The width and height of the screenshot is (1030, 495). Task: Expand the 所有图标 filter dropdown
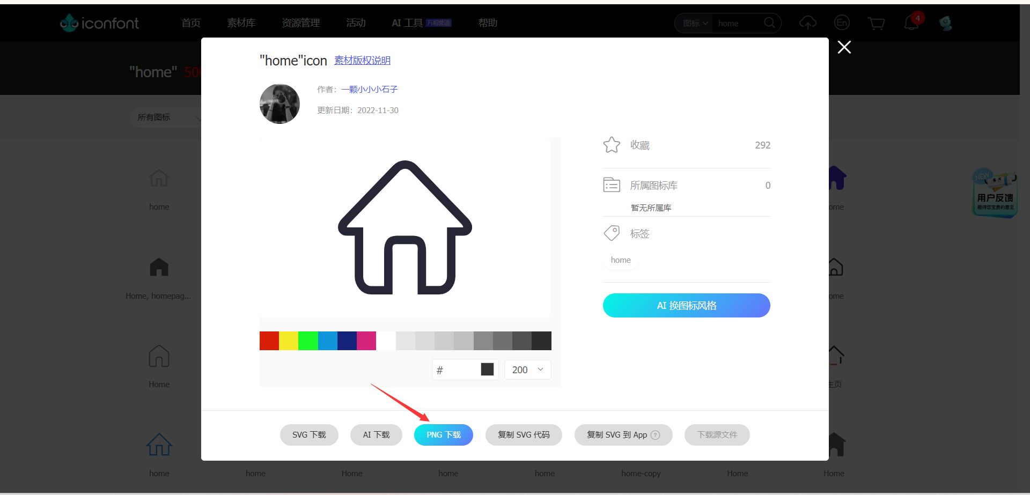pos(167,117)
